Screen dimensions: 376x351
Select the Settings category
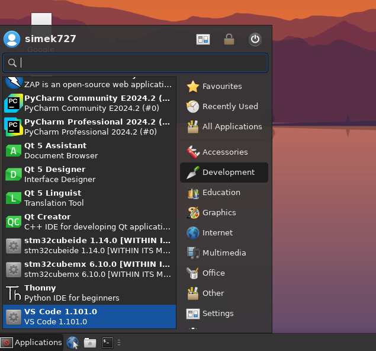tap(224, 314)
